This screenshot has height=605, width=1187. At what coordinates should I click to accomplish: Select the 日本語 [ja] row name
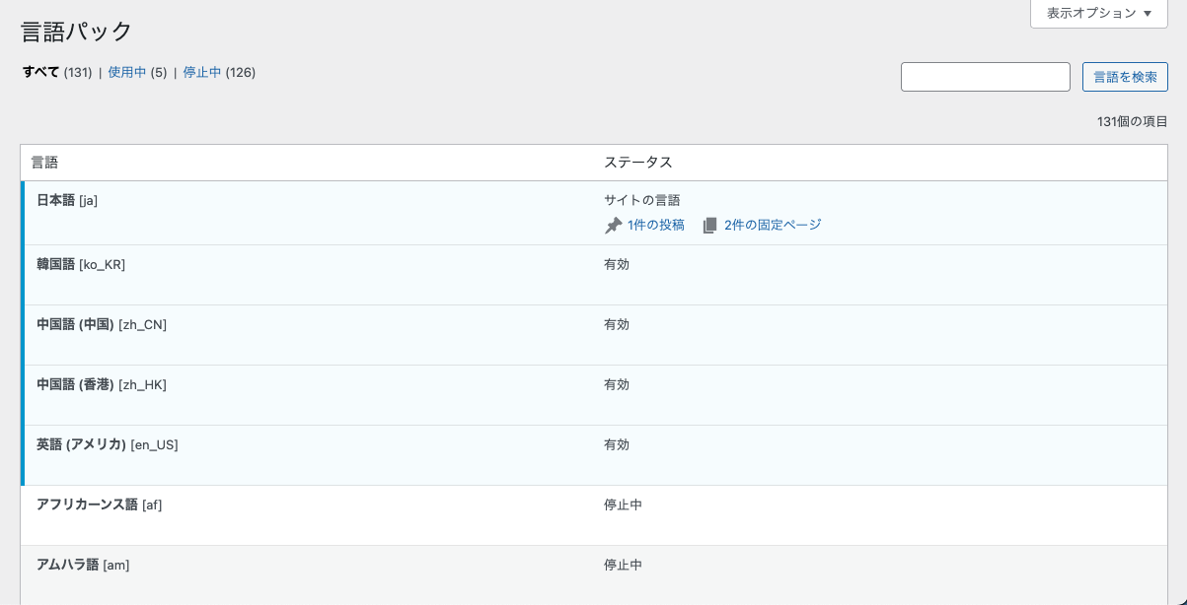pyautogui.click(x=67, y=200)
